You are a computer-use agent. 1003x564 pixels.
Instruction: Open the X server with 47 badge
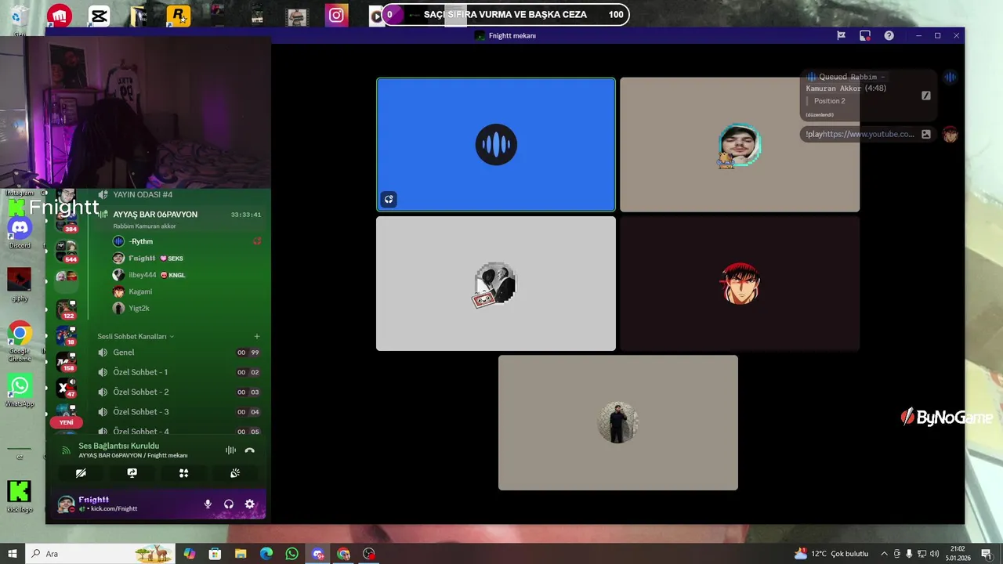pyautogui.click(x=66, y=388)
